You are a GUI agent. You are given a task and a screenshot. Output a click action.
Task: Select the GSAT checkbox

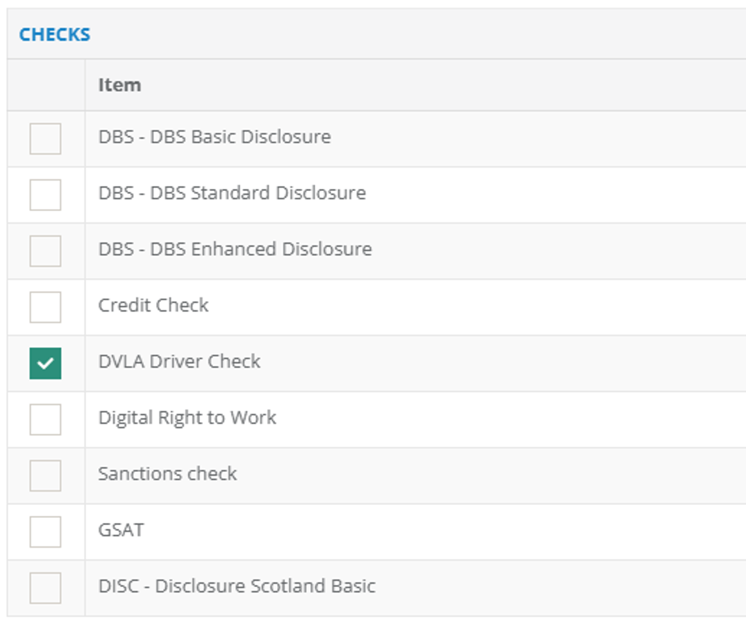pyautogui.click(x=45, y=532)
